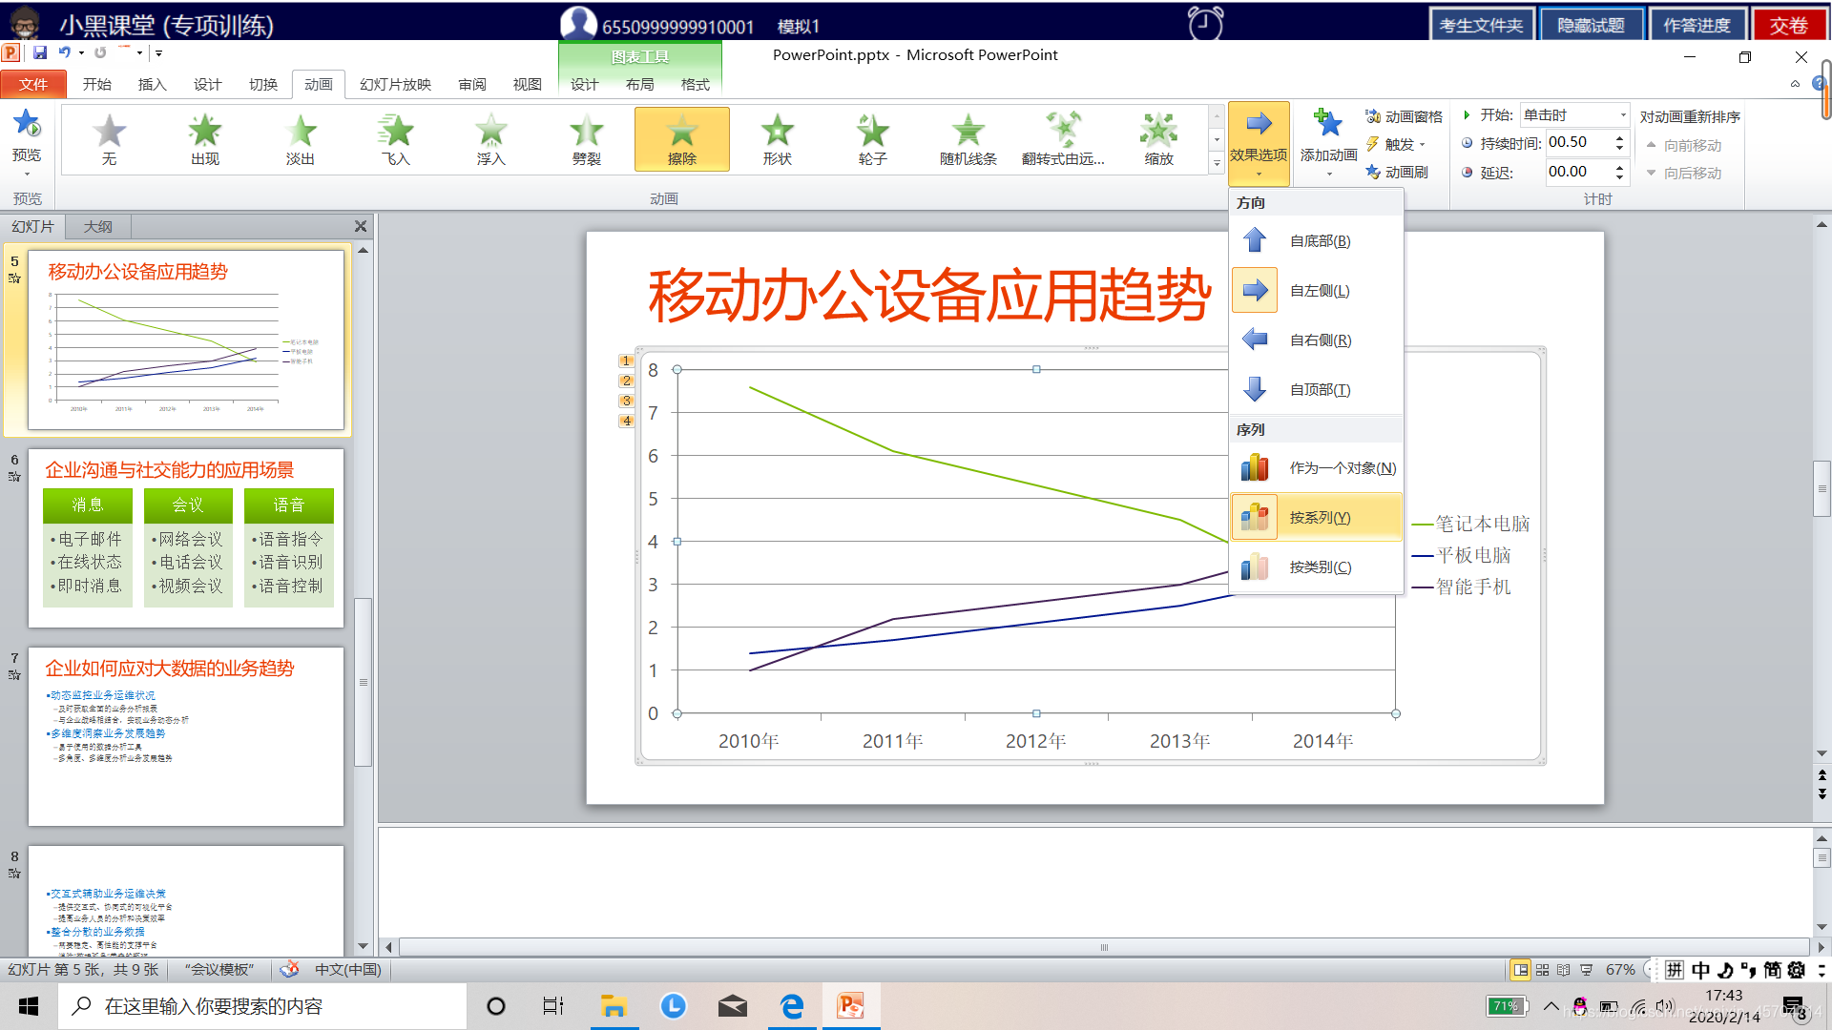Select 按类别(C) sequence option

[x=1315, y=566]
